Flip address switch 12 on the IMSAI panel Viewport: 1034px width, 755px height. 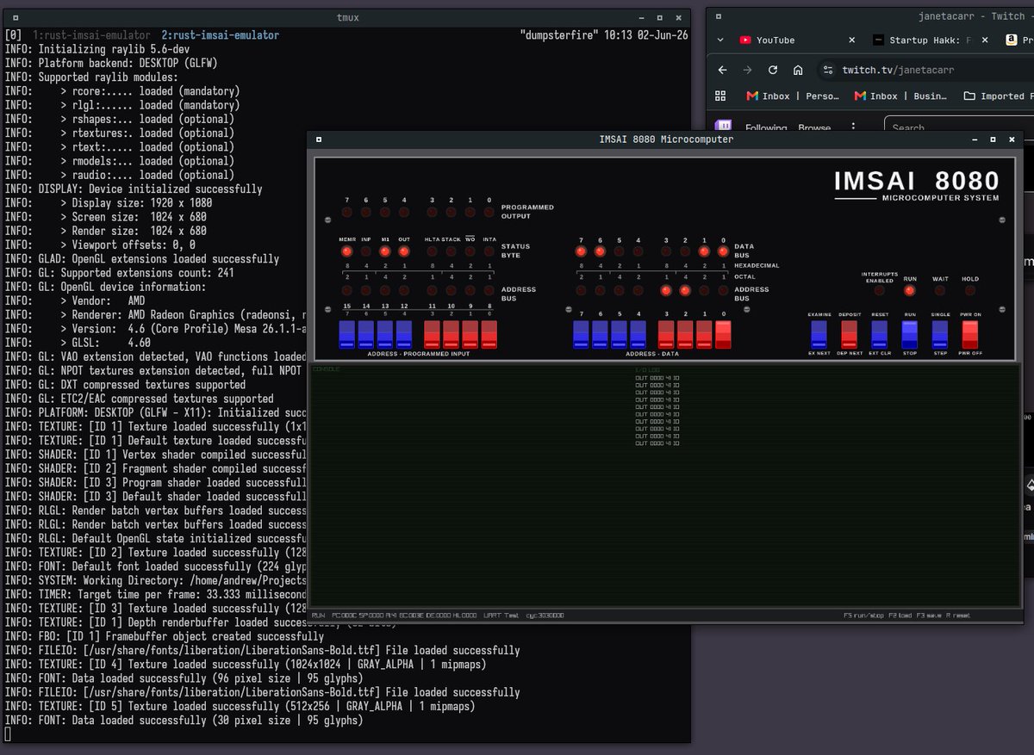[403, 334]
